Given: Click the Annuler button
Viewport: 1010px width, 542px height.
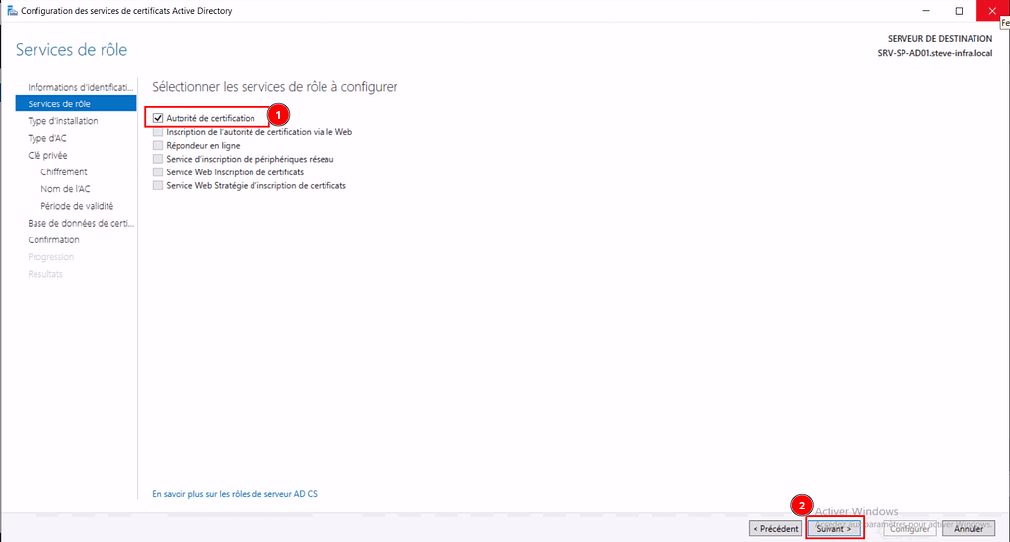Looking at the screenshot, I should 969,529.
